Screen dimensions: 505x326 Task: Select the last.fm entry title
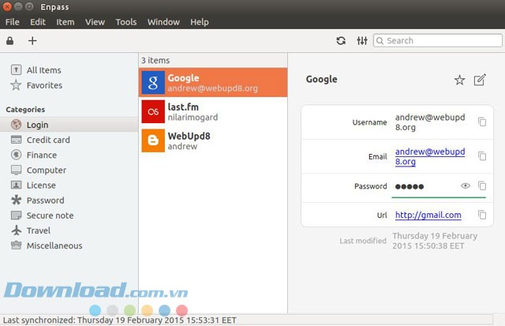183,107
